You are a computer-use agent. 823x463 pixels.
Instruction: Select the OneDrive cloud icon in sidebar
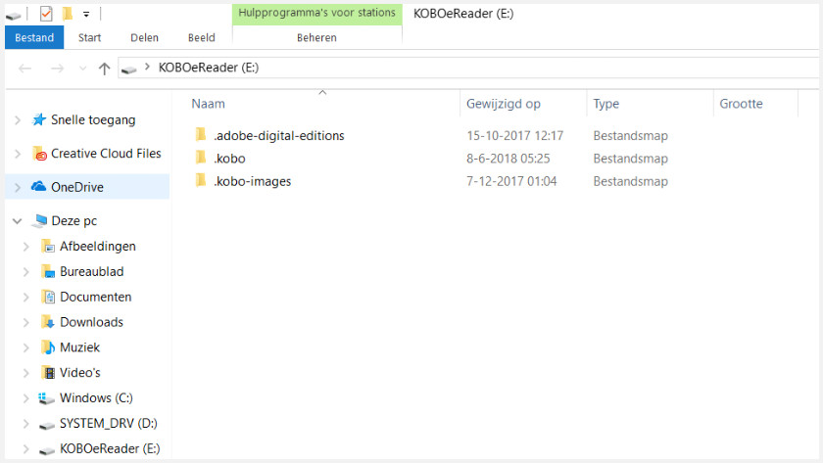pos(39,187)
